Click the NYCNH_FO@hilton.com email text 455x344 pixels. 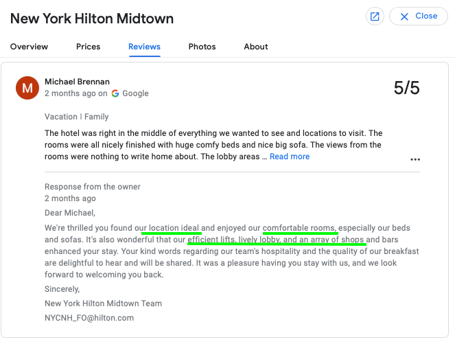[x=89, y=318]
